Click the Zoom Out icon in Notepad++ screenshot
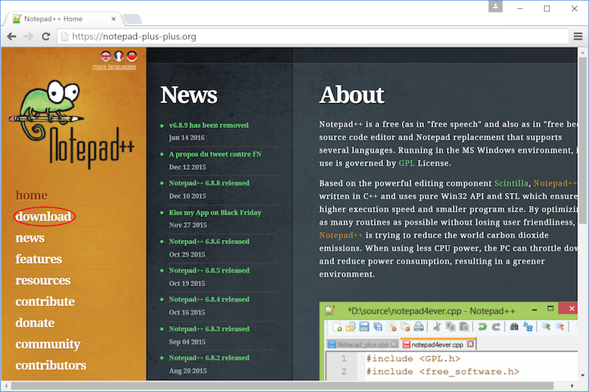589x392 pixels. (x=560, y=327)
